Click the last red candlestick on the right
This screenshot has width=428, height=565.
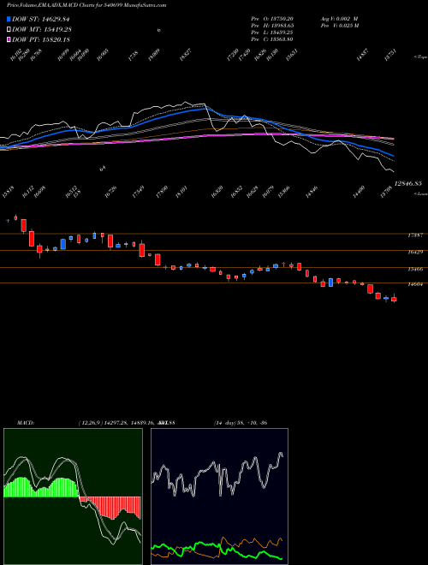[394, 299]
